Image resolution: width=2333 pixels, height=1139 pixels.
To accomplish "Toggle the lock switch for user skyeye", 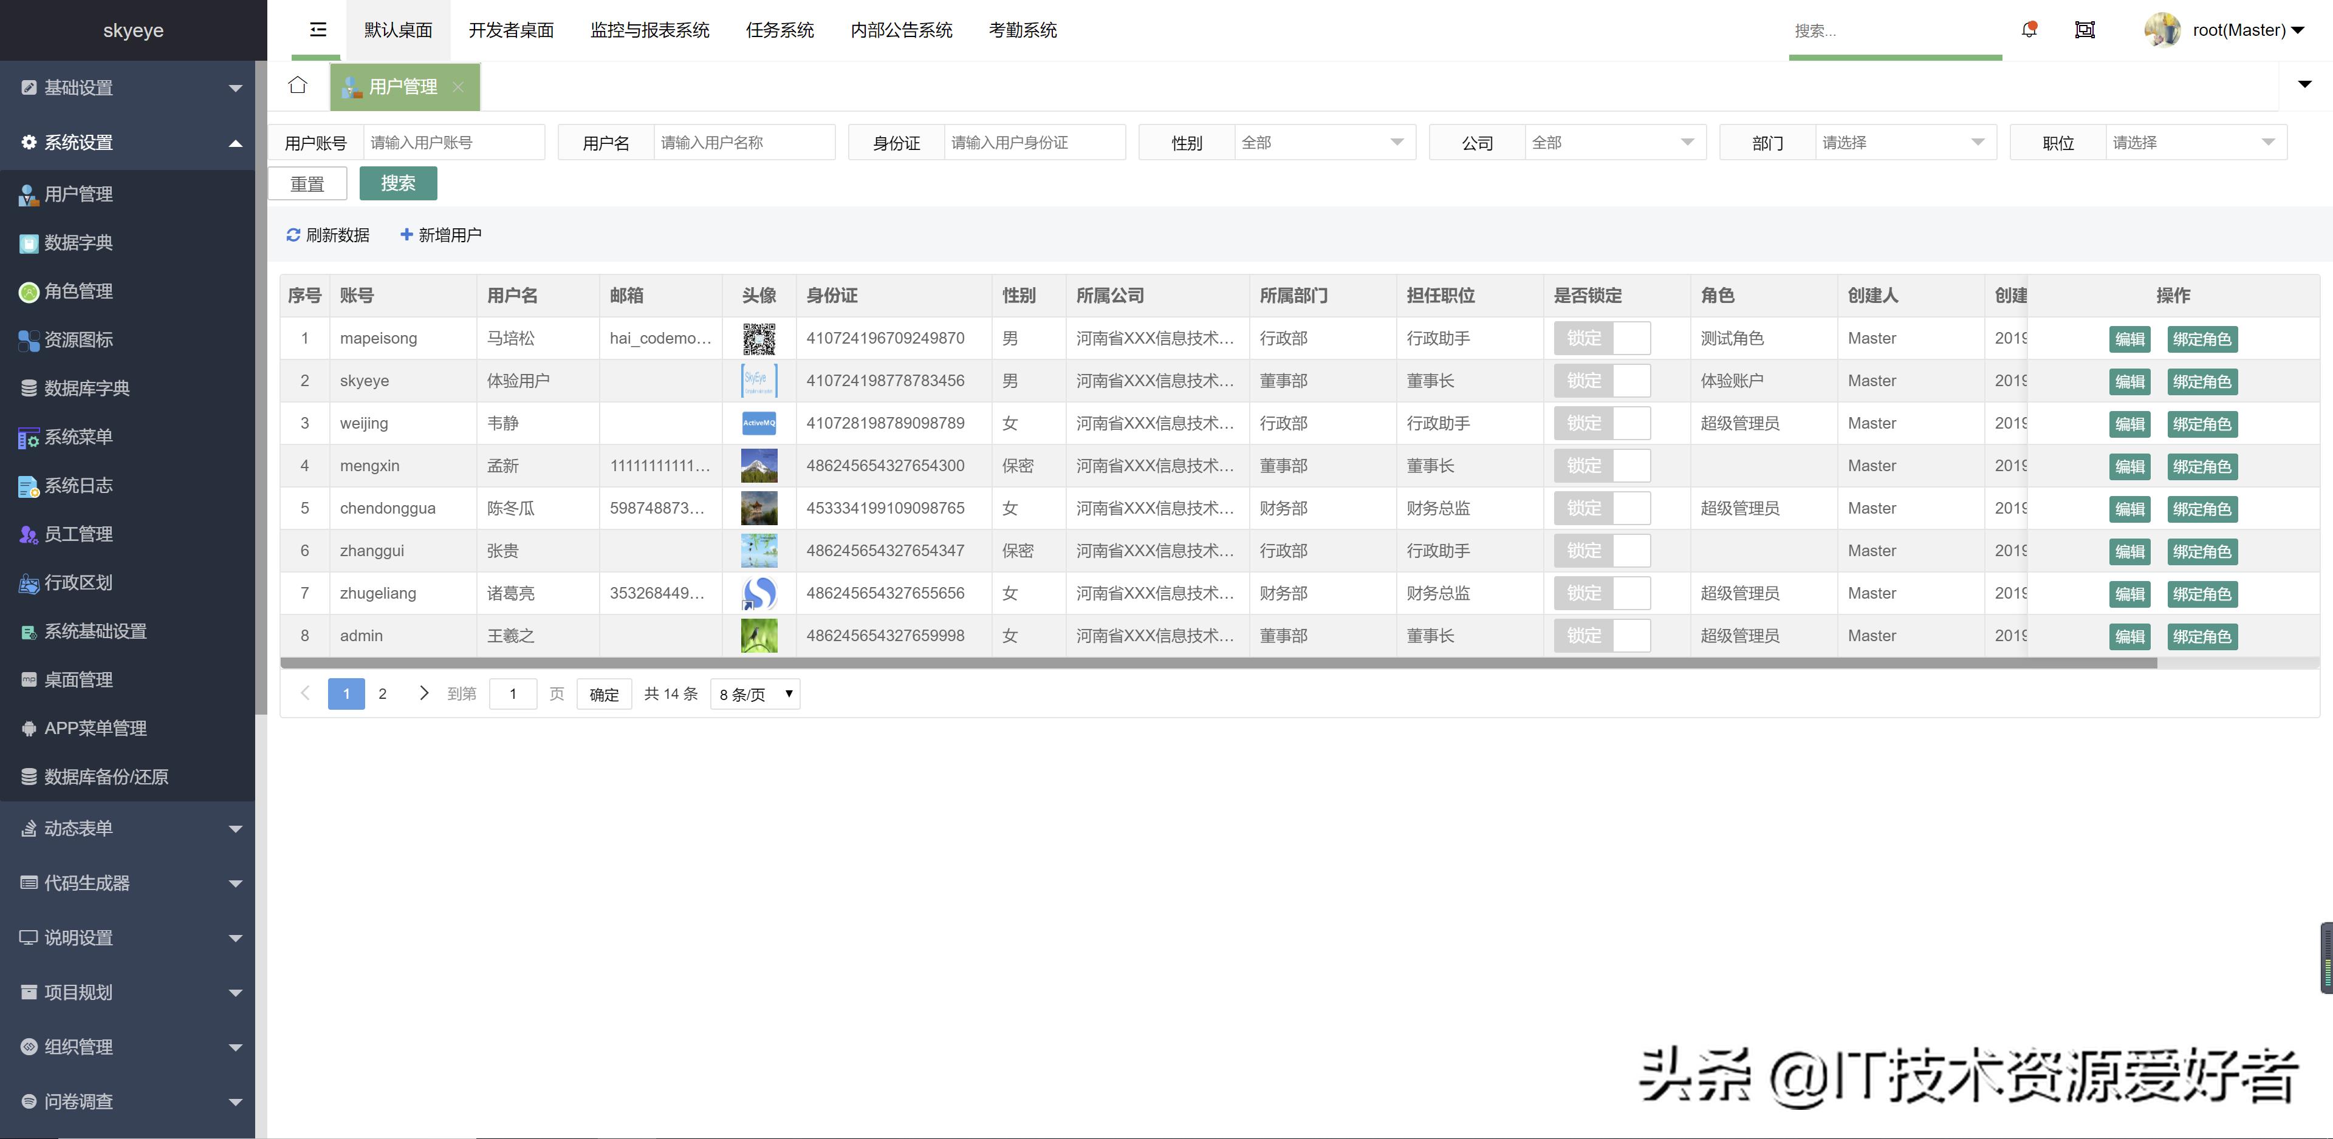I will tap(1603, 380).
